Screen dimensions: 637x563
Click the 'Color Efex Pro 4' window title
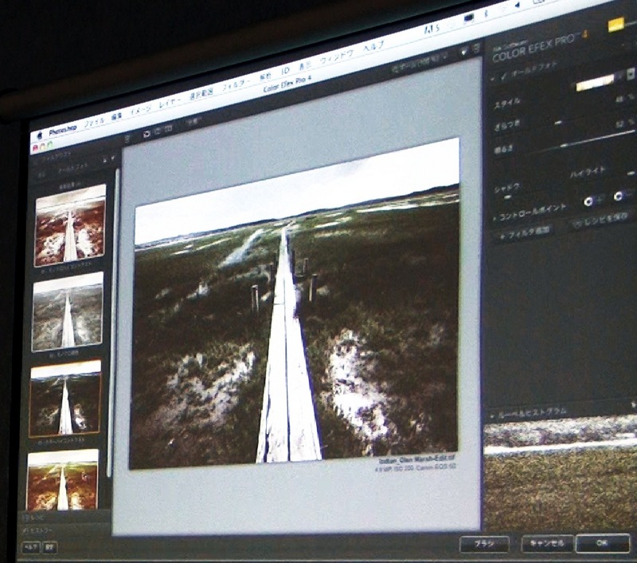click(x=287, y=84)
